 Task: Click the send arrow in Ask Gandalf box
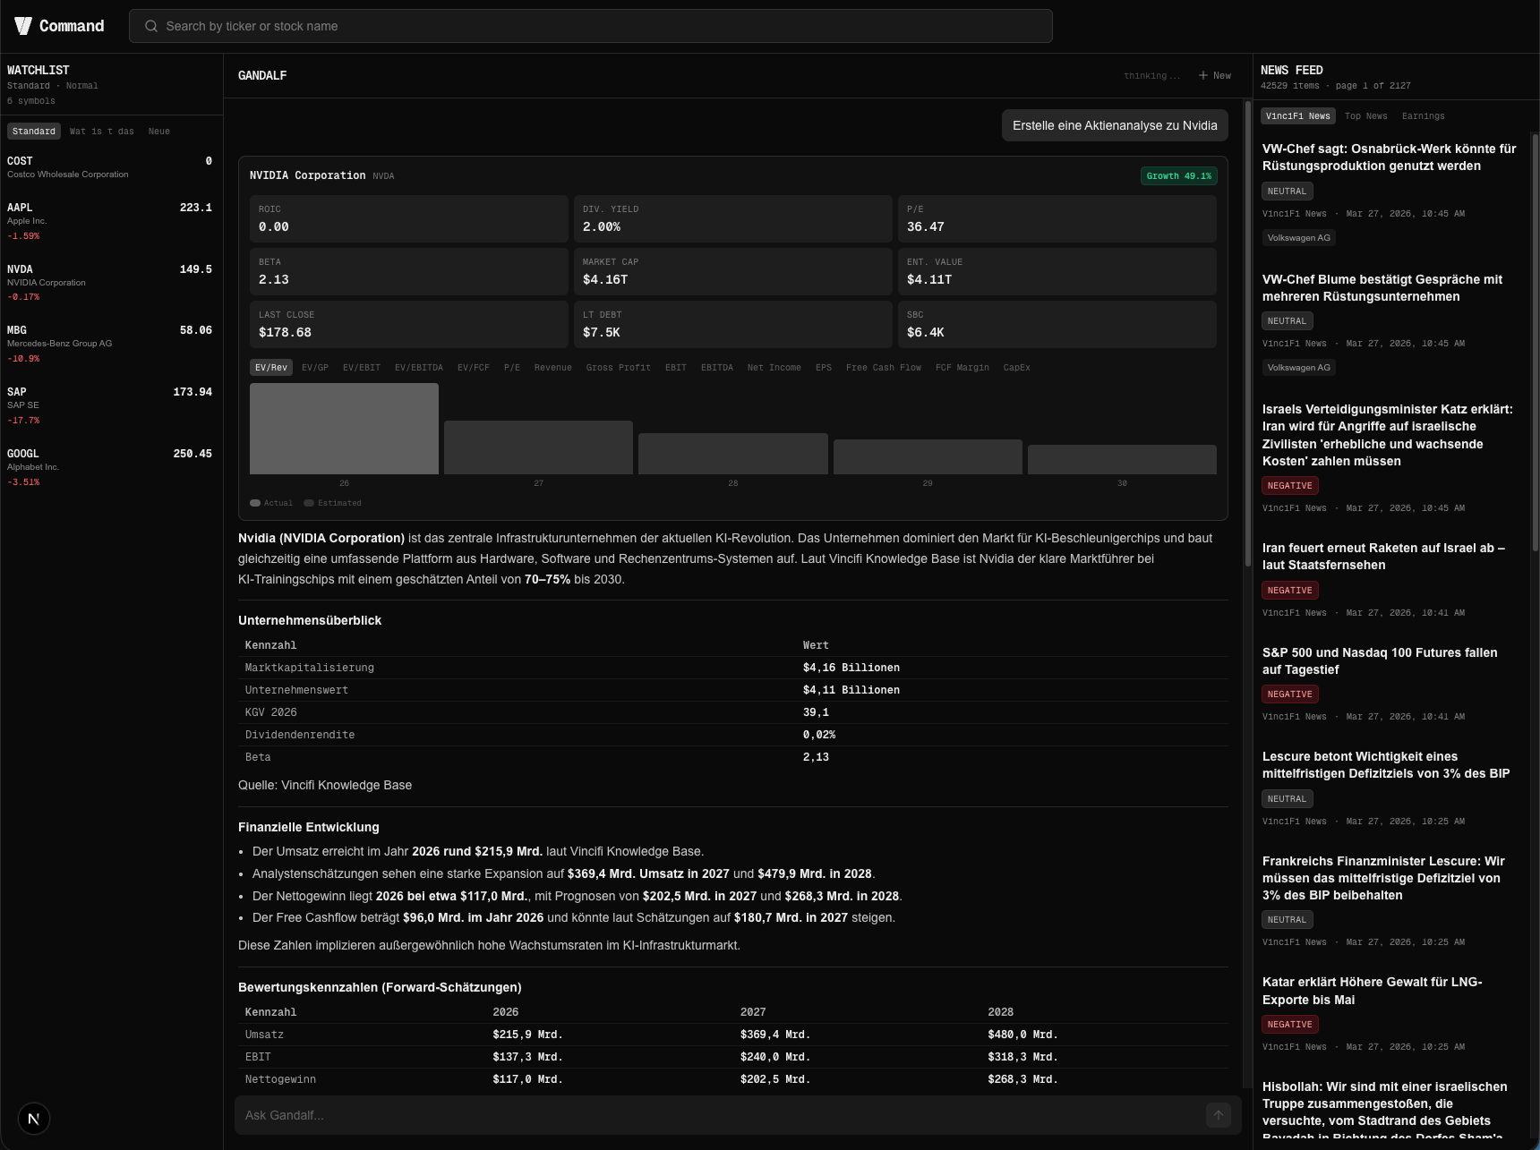pyautogui.click(x=1218, y=1115)
